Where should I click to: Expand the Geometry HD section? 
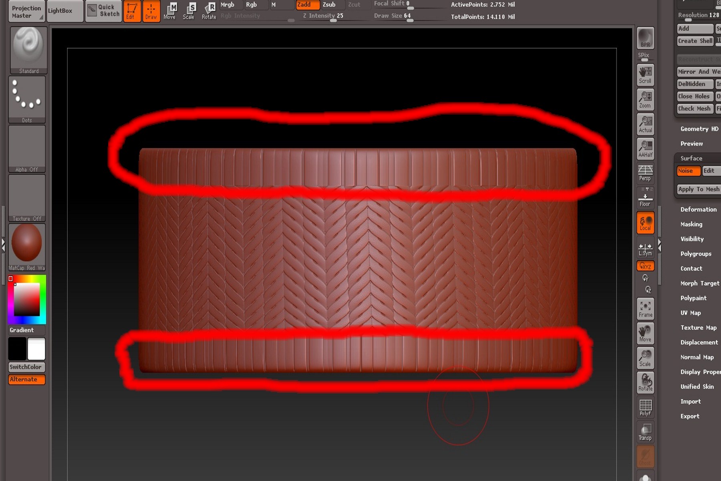click(x=699, y=129)
